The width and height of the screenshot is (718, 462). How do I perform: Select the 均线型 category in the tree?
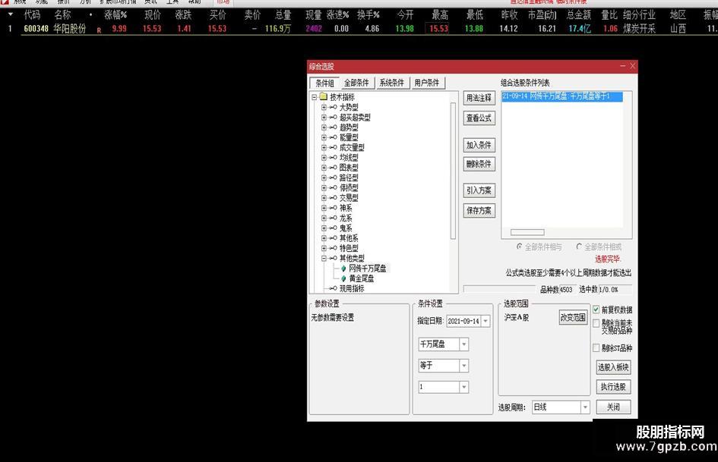click(x=349, y=157)
